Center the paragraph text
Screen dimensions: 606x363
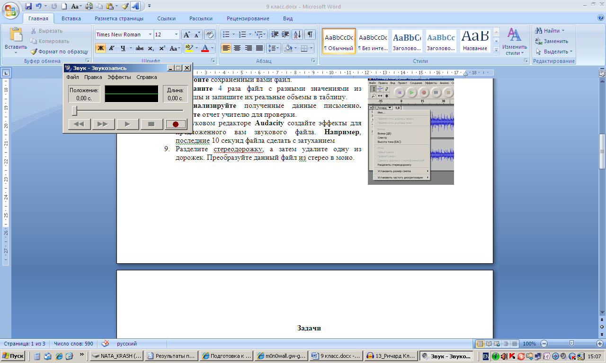[x=237, y=48]
